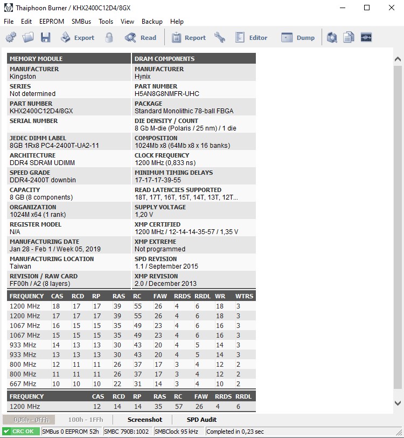Click the settings gear icon in toolbar
This screenshot has height=438, width=404.
coord(11,37)
